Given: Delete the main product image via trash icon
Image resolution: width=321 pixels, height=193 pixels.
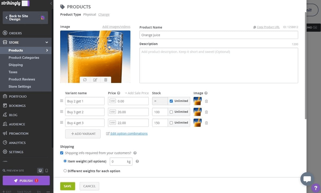Looking at the screenshot, I should point(106,80).
